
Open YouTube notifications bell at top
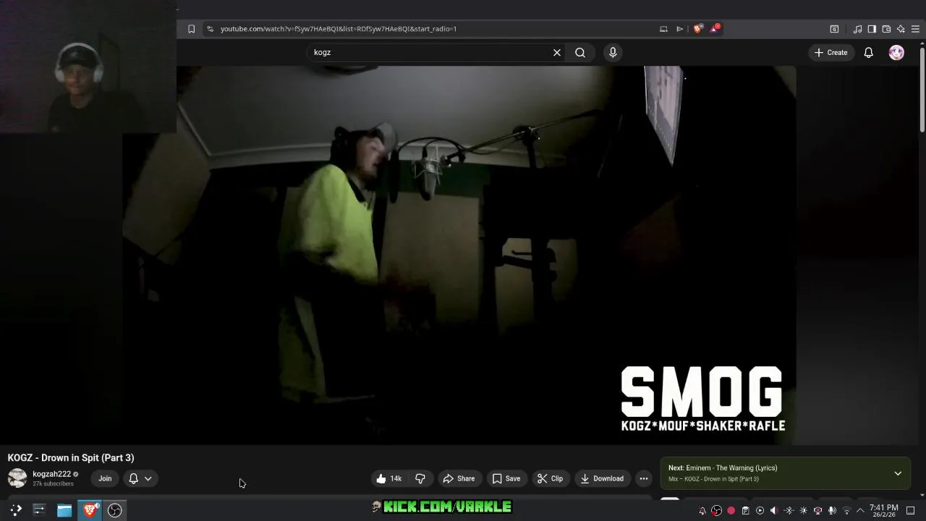[869, 52]
